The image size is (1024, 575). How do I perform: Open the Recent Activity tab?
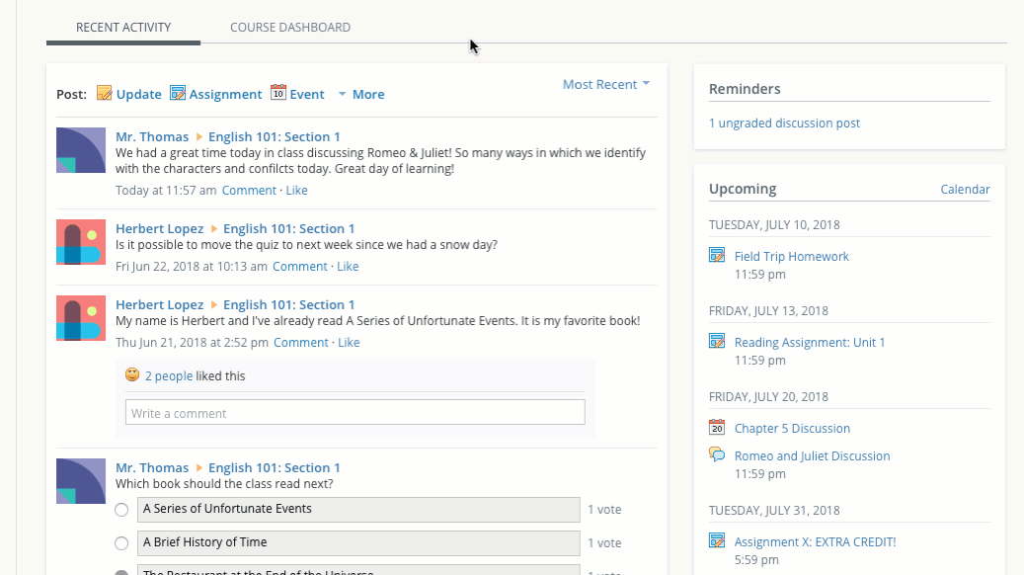[123, 28]
